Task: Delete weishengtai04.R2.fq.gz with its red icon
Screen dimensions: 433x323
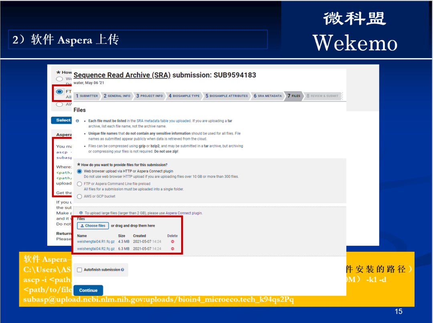Action: coord(172,249)
